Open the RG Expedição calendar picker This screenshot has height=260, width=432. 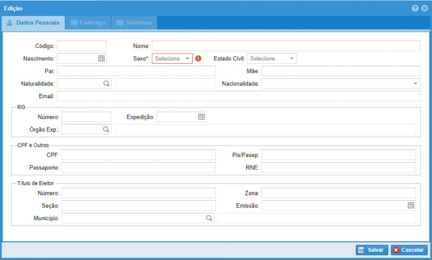[201, 117]
